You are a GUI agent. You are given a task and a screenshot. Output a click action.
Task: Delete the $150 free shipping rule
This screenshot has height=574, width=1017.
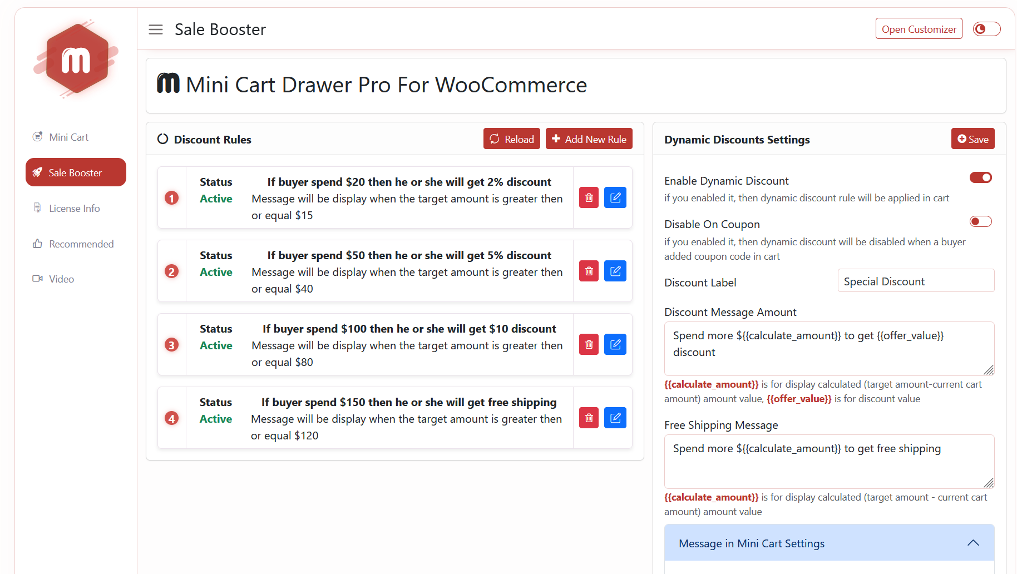[589, 418]
